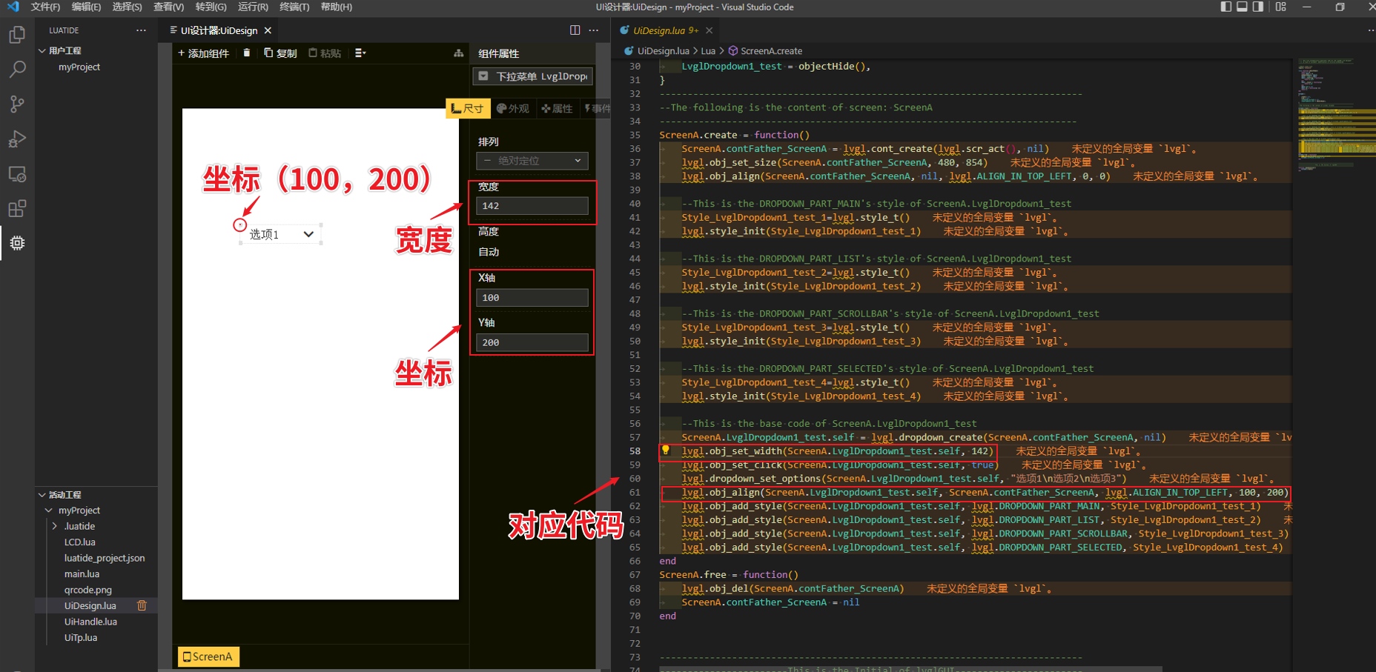Open the Source Control icon

tap(17, 104)
